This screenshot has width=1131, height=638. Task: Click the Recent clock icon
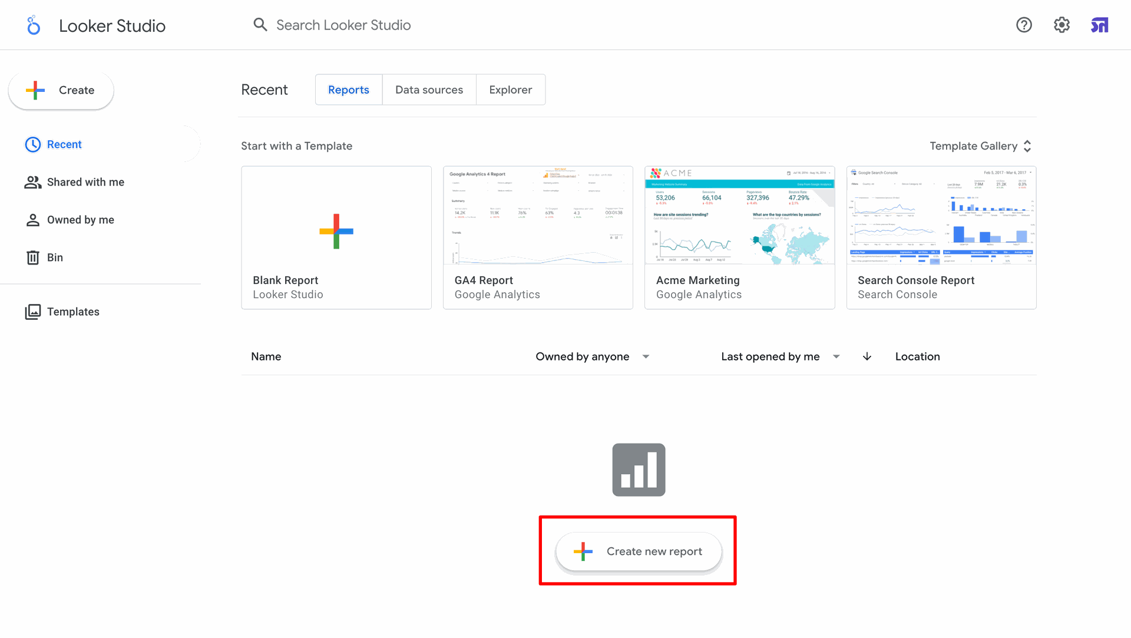point(33,144)
